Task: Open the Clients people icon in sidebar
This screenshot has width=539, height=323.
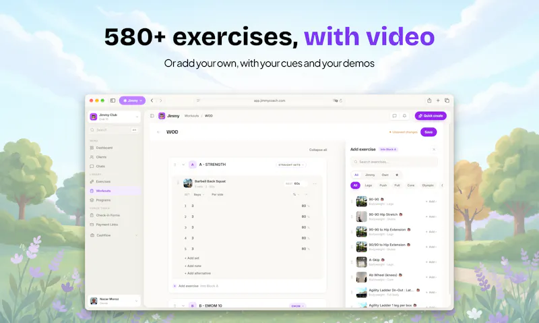Action: click(92, 157)
